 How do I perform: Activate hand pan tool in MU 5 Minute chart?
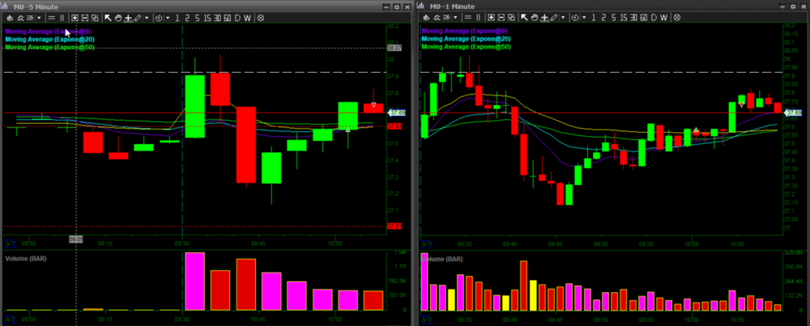(118, 18)
